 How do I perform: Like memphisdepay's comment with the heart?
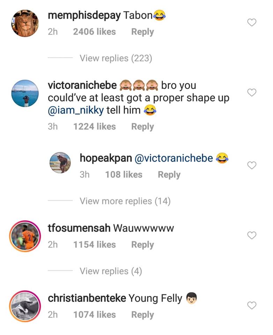[x=252, y=23]
